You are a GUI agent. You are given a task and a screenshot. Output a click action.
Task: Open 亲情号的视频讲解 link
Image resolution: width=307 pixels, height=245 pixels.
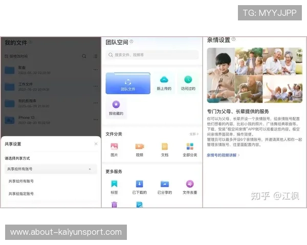click(223, 155)
